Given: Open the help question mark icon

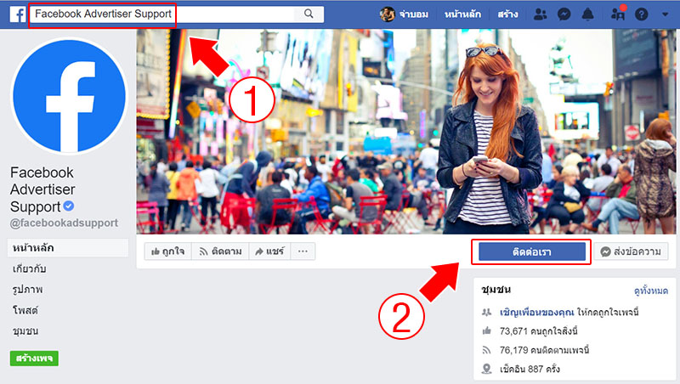Looking at the screenshot, I should coord(642,14).
